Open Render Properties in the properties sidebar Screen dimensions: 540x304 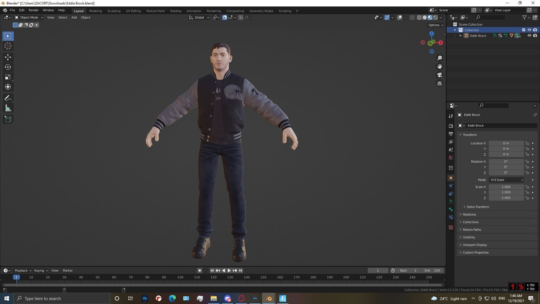coord(451,126)
